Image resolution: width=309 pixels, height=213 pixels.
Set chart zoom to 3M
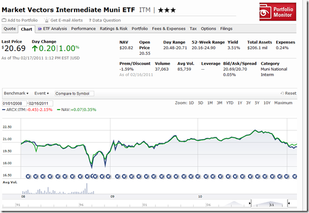[x=219, y=103]
